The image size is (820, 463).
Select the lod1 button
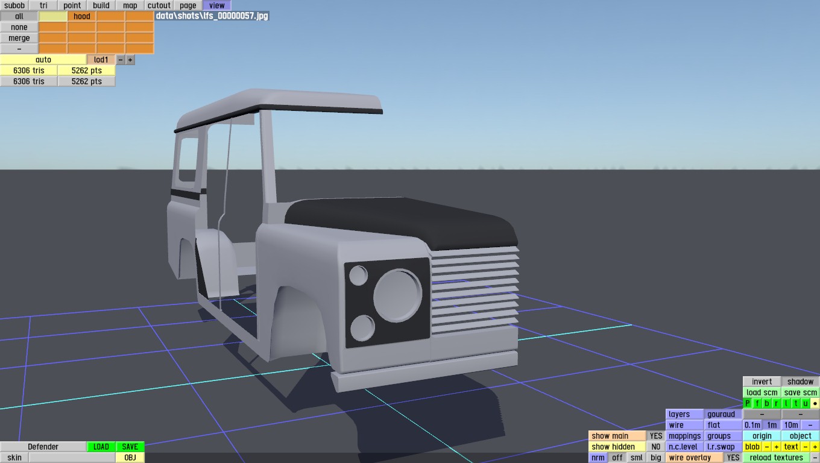101,60
